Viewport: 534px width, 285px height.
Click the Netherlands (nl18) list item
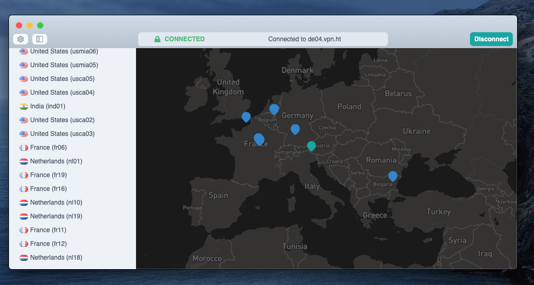tap(56, 258)
